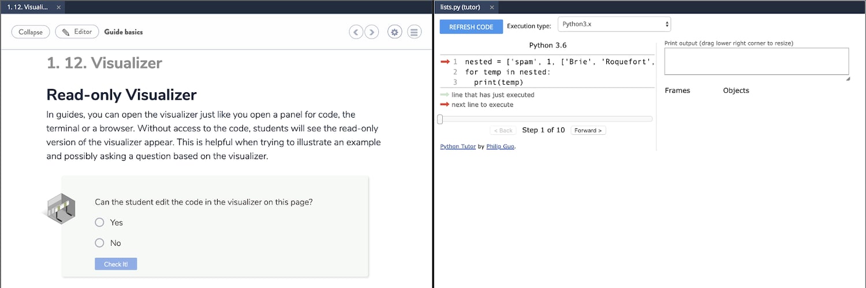
Task: Click the execution step slider handle
Action: [440, 119]
